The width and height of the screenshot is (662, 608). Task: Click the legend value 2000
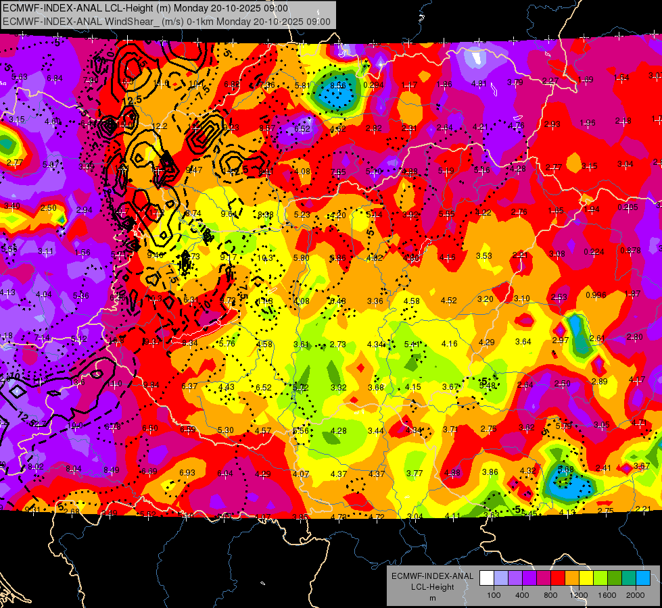coord(636,595)
